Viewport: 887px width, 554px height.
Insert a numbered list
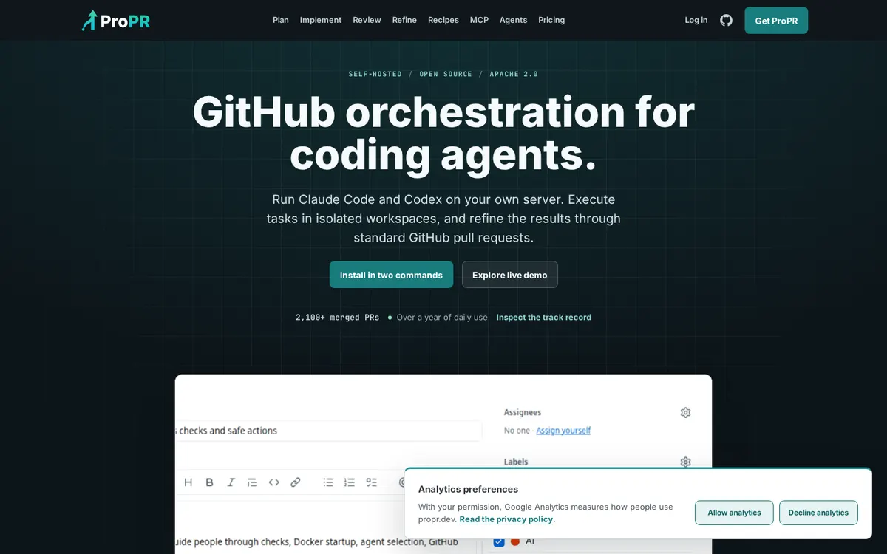pyautogui.click(x=350, y=482)
